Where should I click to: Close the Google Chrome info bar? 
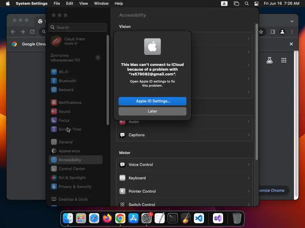291,44
